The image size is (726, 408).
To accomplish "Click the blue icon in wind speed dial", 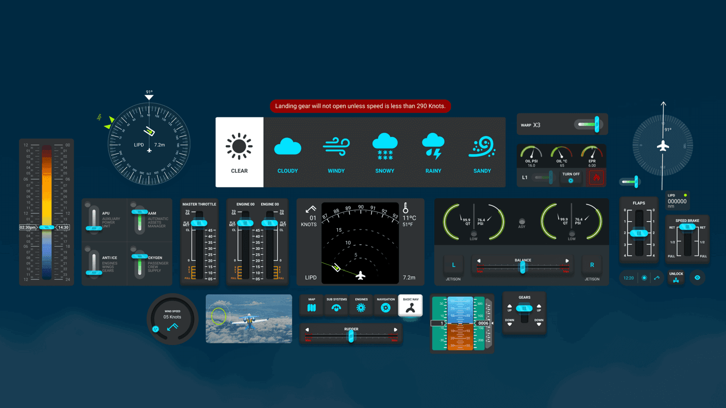I will coord(156,329).
